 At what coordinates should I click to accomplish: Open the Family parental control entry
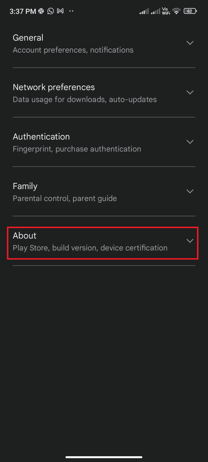coord(65,198)
